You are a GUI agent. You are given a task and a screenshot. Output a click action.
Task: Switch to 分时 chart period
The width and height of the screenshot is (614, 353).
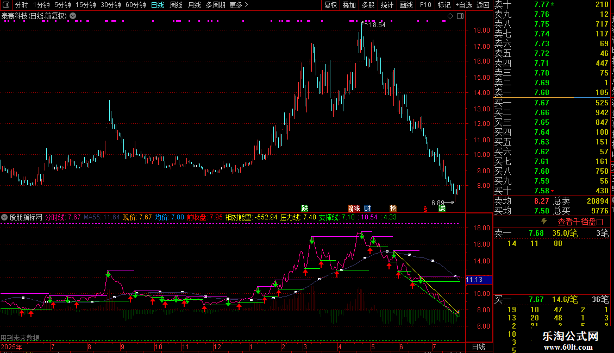(22, 5)
